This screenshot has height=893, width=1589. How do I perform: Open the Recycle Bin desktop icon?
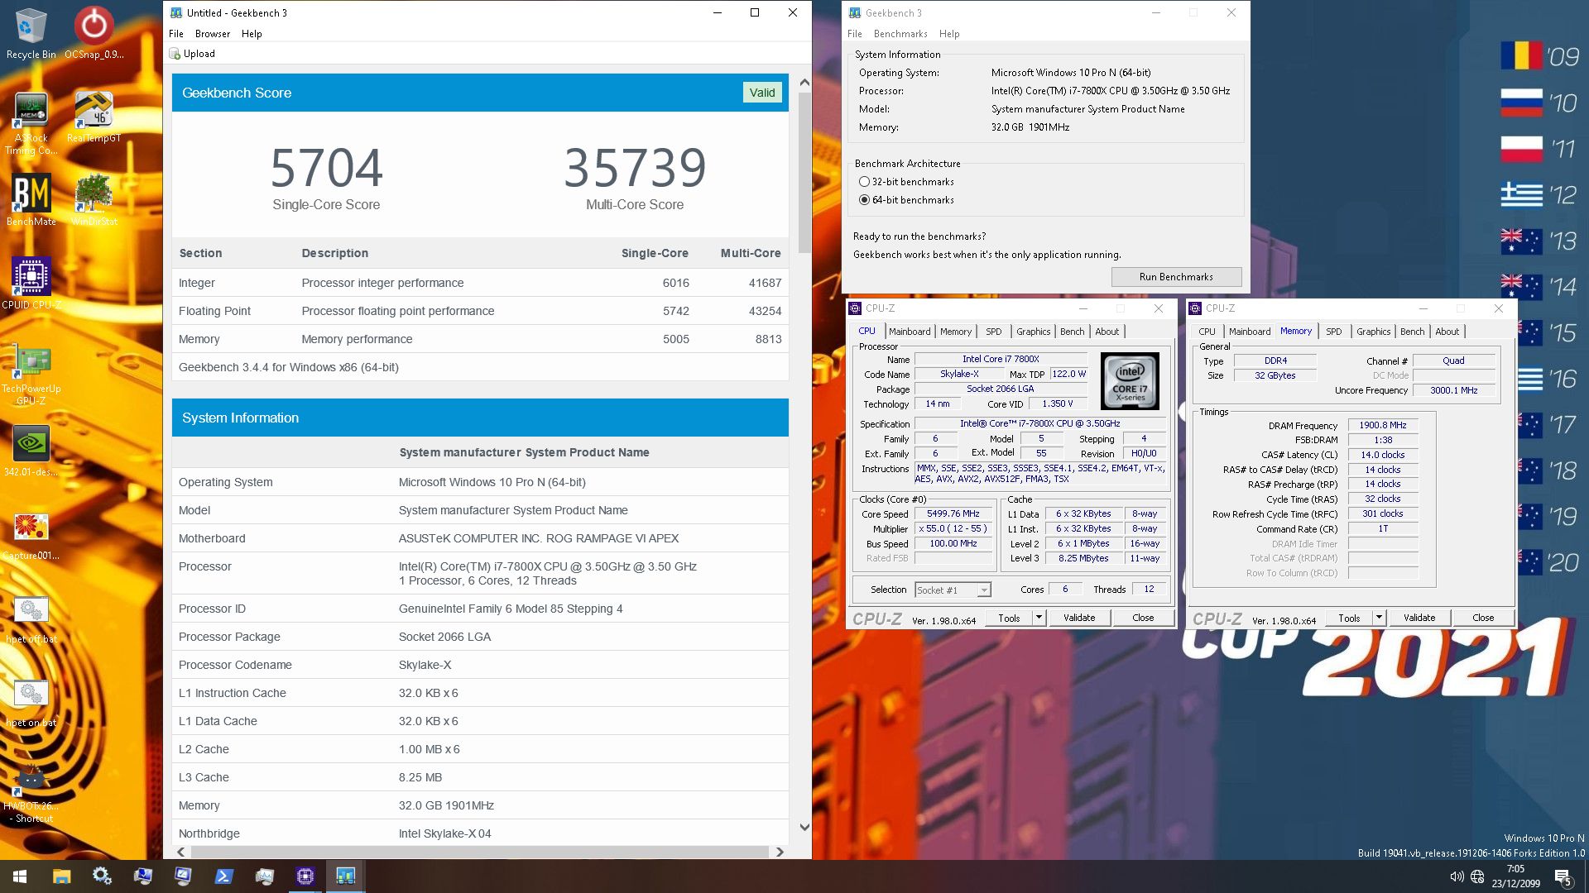pyautogui.click(x=31, y=33)
